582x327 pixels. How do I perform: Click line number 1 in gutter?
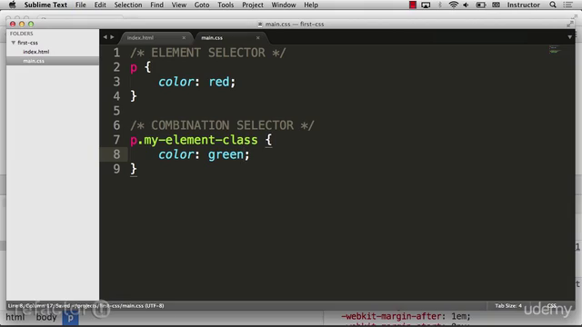[116, 53]
